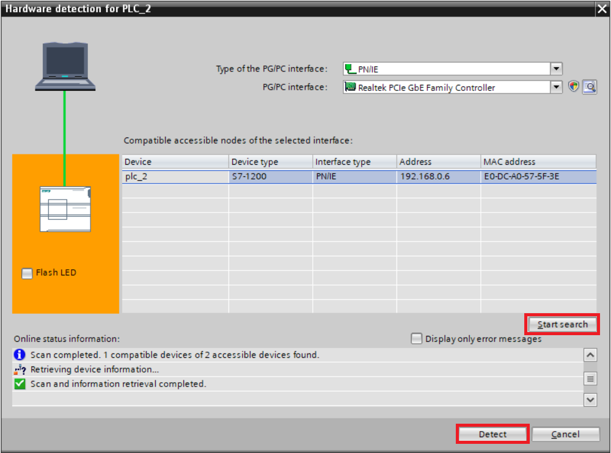The height and width of the screenshot is (453, 611).
Task: Enable the Flash LED checkbox
Action: point(27,274)
